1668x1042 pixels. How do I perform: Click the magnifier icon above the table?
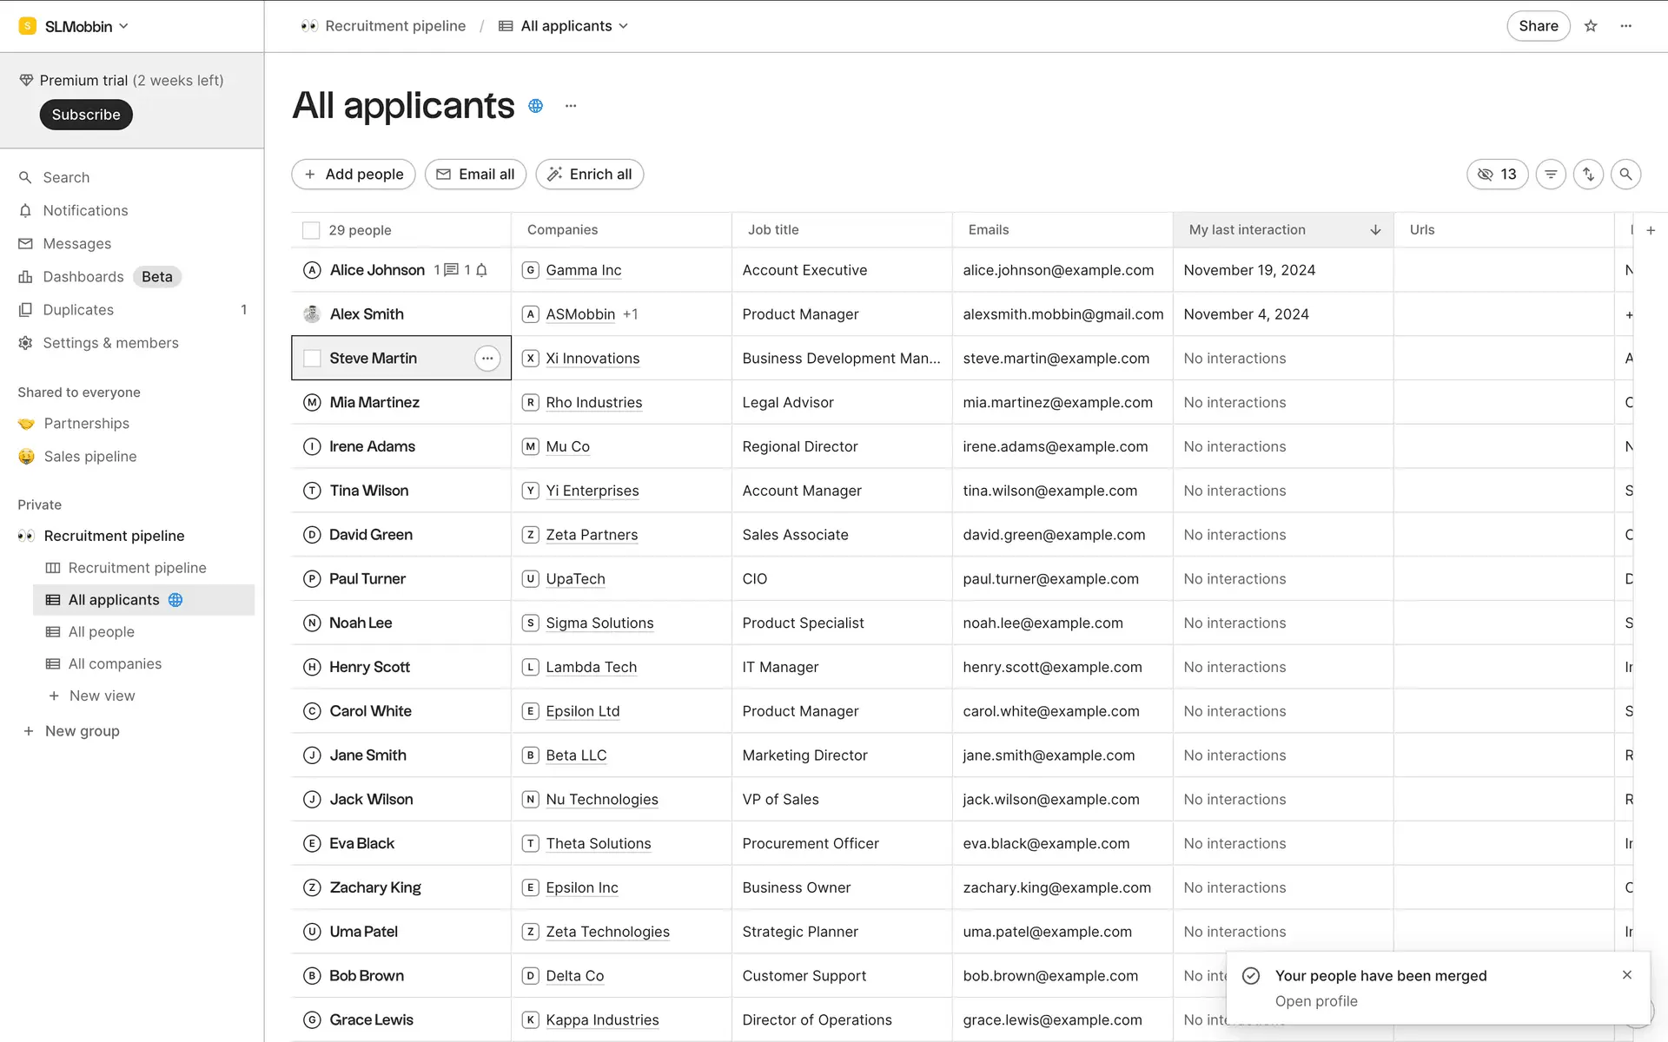point(1625,175)
